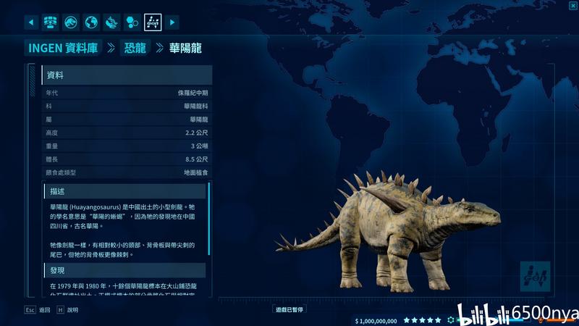Click the $1,000,000,000 funds display
579x326 pixels.
[376, 321]
